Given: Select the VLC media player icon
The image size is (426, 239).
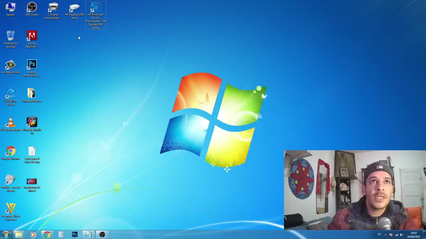Looking at the screenshot, I should pos(10,124).
